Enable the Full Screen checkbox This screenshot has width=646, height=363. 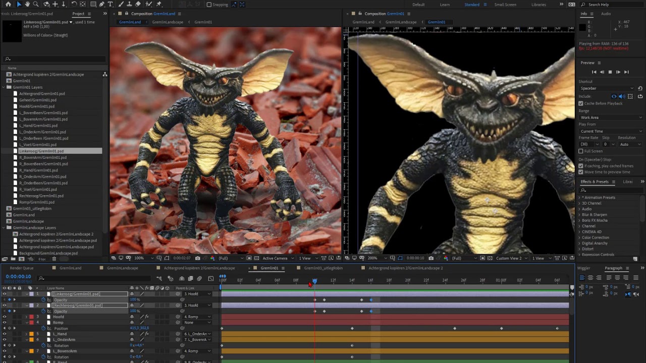click(x=581, y=151)
